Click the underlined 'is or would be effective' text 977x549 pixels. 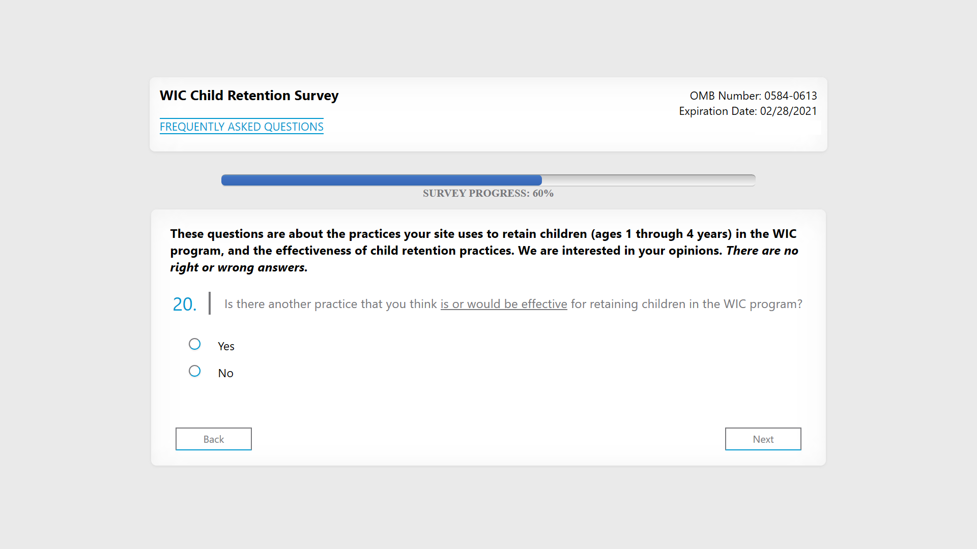pyautogui.click(x=503, y=304)
